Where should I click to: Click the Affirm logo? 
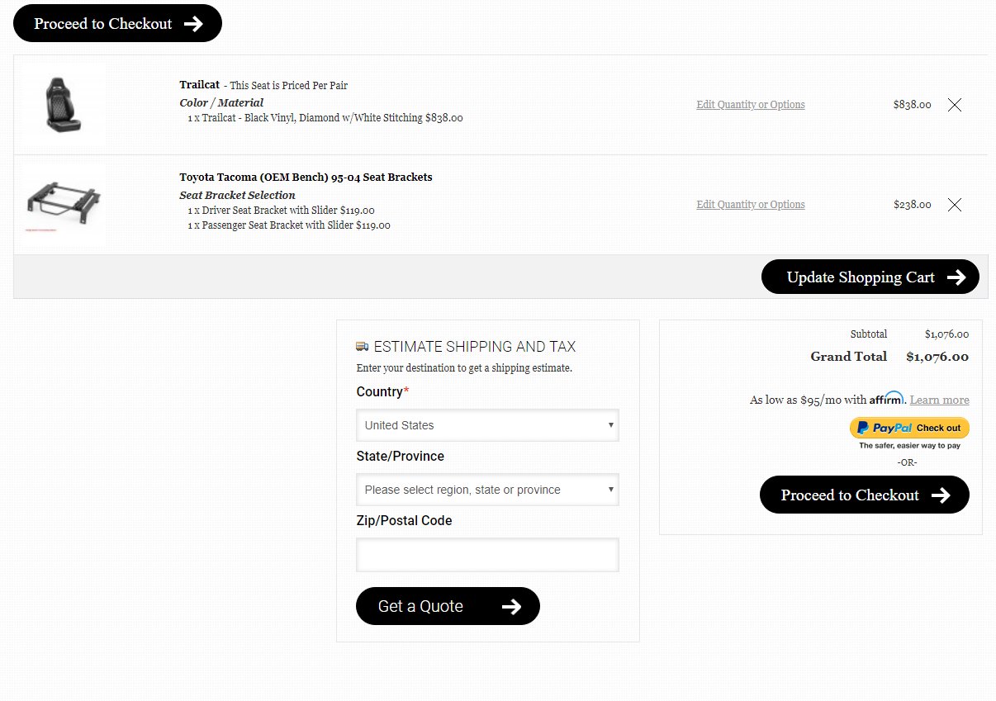coord(887,398)
